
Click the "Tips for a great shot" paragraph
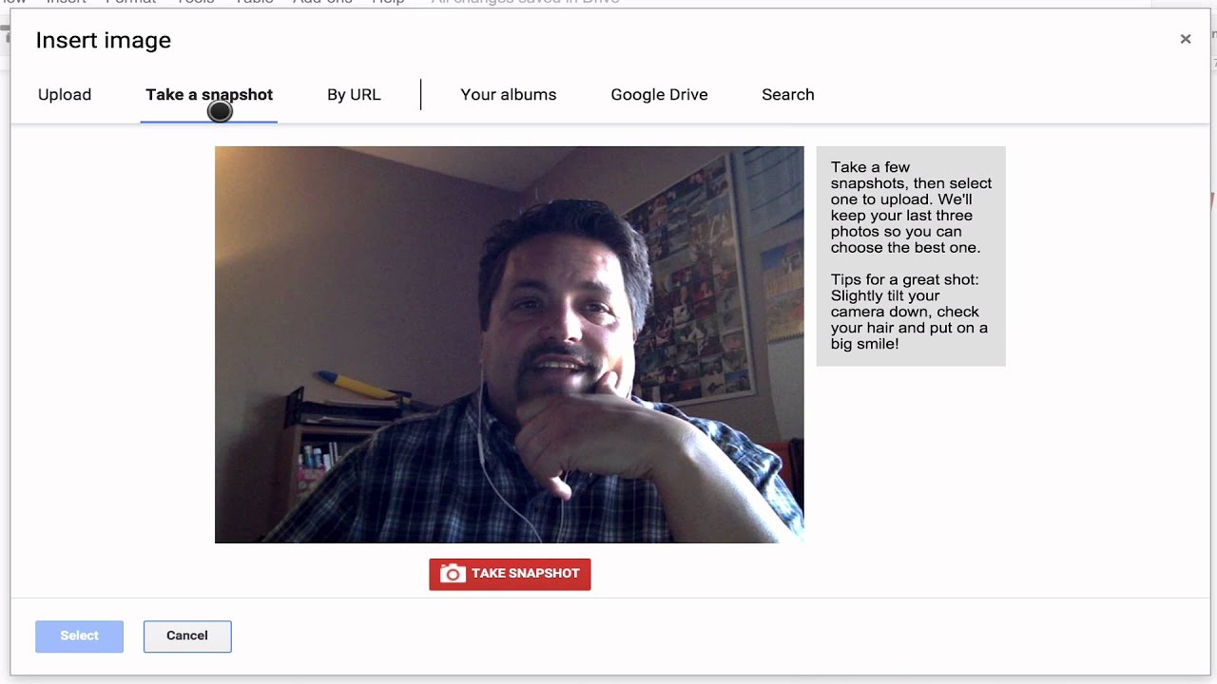(909, 312)
